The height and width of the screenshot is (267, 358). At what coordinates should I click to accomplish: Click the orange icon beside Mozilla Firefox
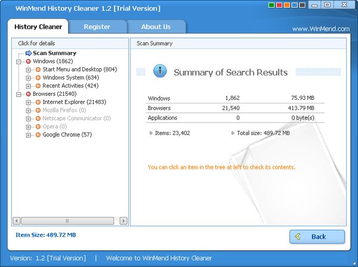(38, 111)
